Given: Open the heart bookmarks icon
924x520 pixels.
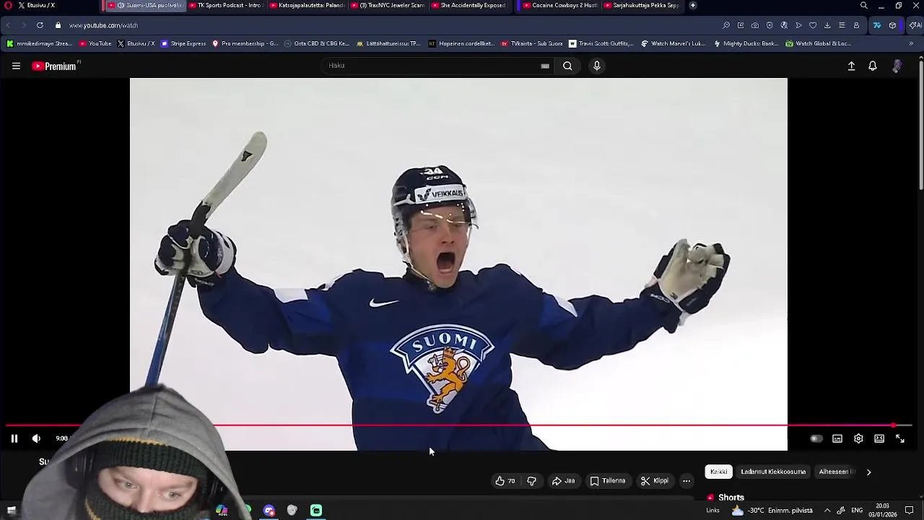Looking at the screenshot, I should [813, 25].
